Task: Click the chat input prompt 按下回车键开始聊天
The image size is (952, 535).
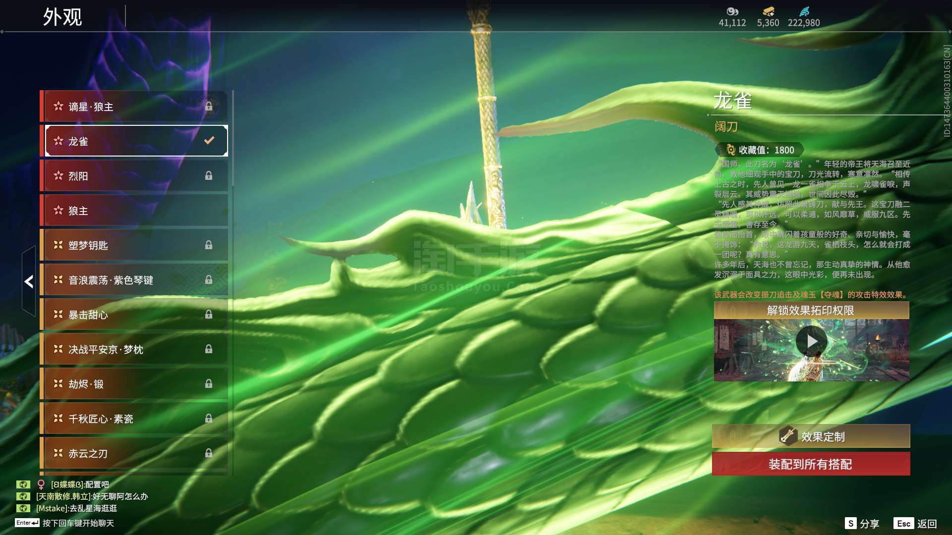Action: (78, 523)
